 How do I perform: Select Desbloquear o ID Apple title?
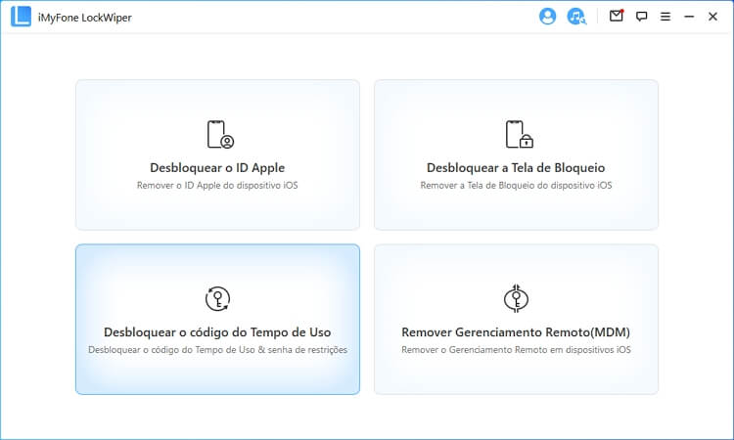coord(217,168)
